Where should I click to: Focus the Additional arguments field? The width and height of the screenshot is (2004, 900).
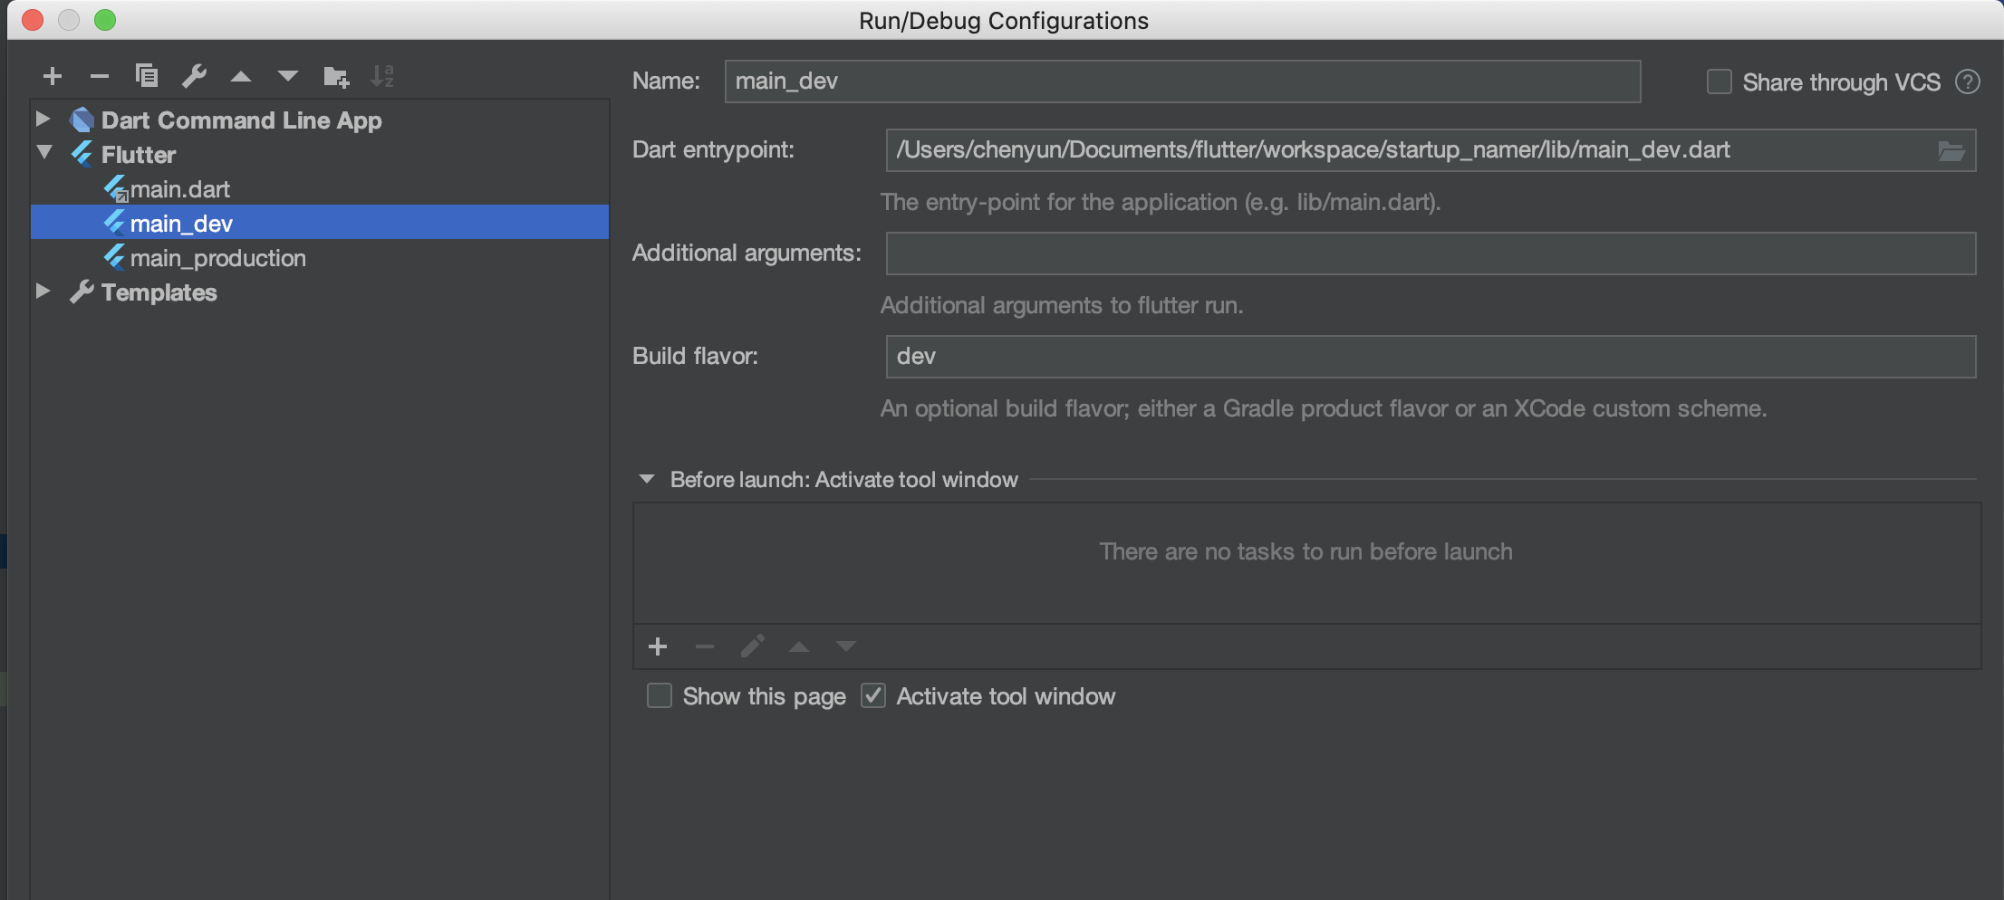click(x=1430, y=254)
